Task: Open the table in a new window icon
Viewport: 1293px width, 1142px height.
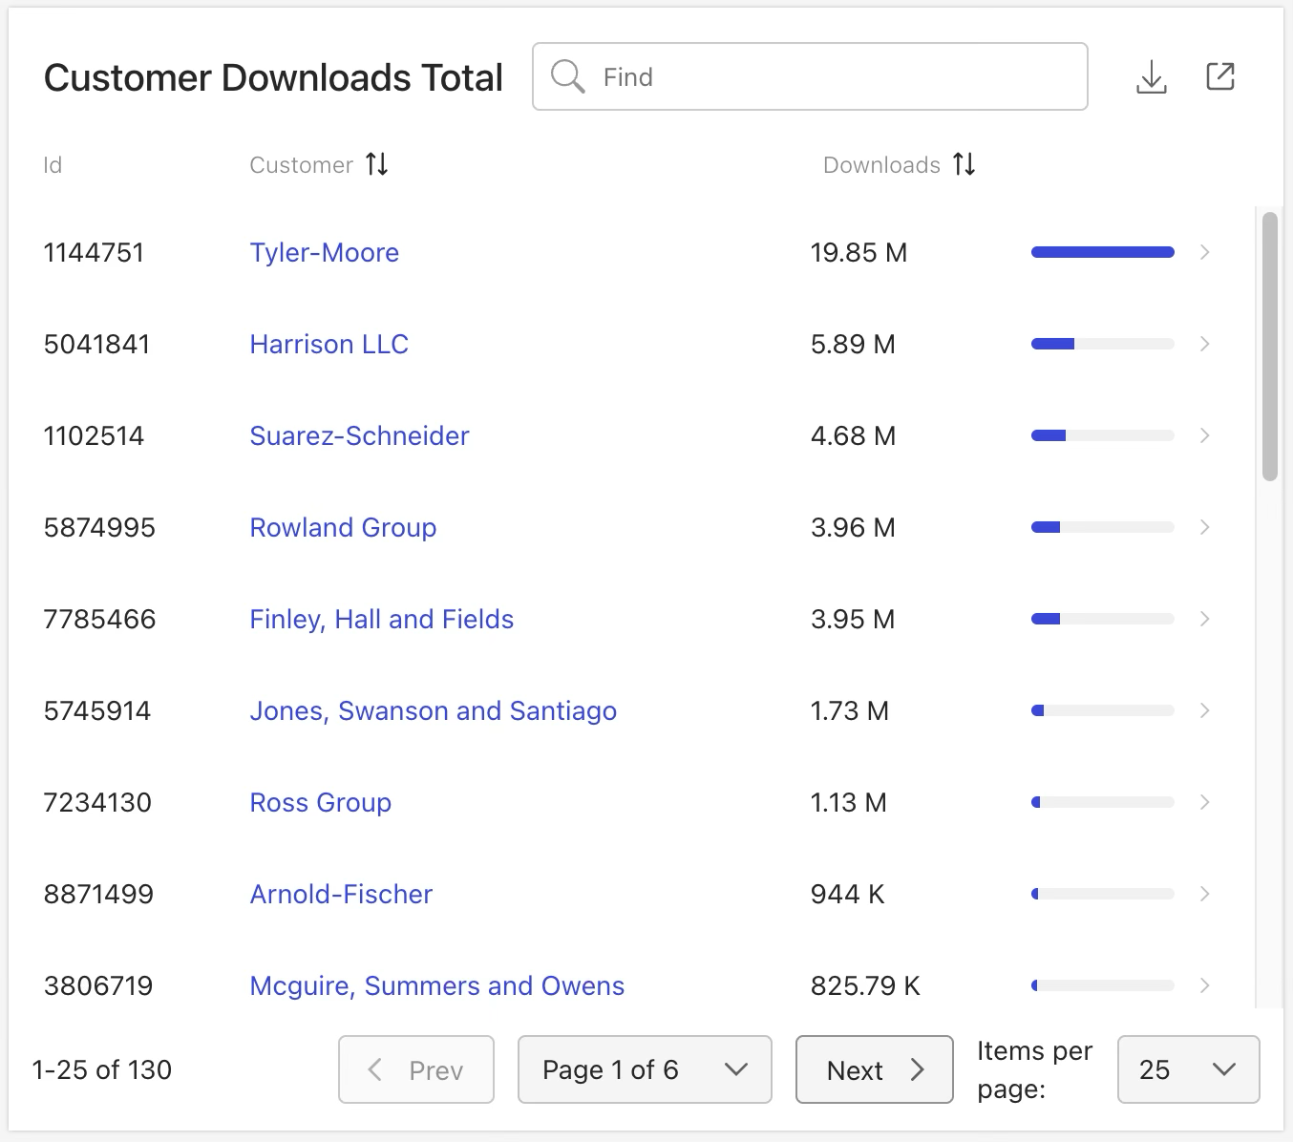Action: 1220,76
